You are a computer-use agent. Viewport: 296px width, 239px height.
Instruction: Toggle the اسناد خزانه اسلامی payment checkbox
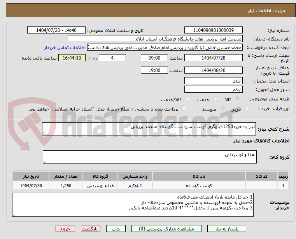pyautogui.click(x=184, y=108)
